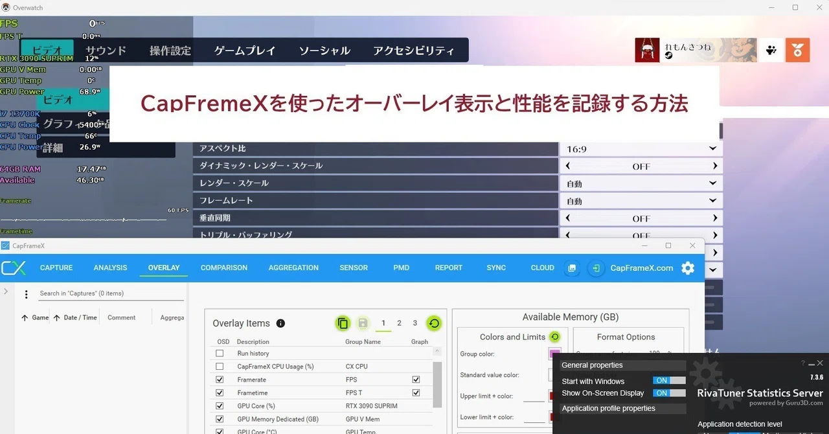Toggle Framerate Graph checkbox
The height and width of the screenshot is (434, 829).
[416, 380]
